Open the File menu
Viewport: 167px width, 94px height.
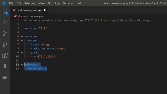pos(11,3)
